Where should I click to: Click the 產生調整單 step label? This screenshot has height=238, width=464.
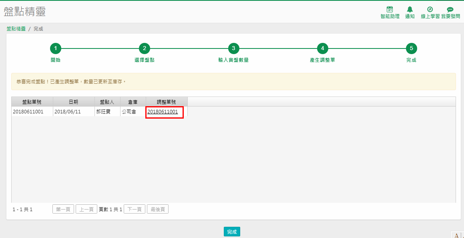coord(323,60)
